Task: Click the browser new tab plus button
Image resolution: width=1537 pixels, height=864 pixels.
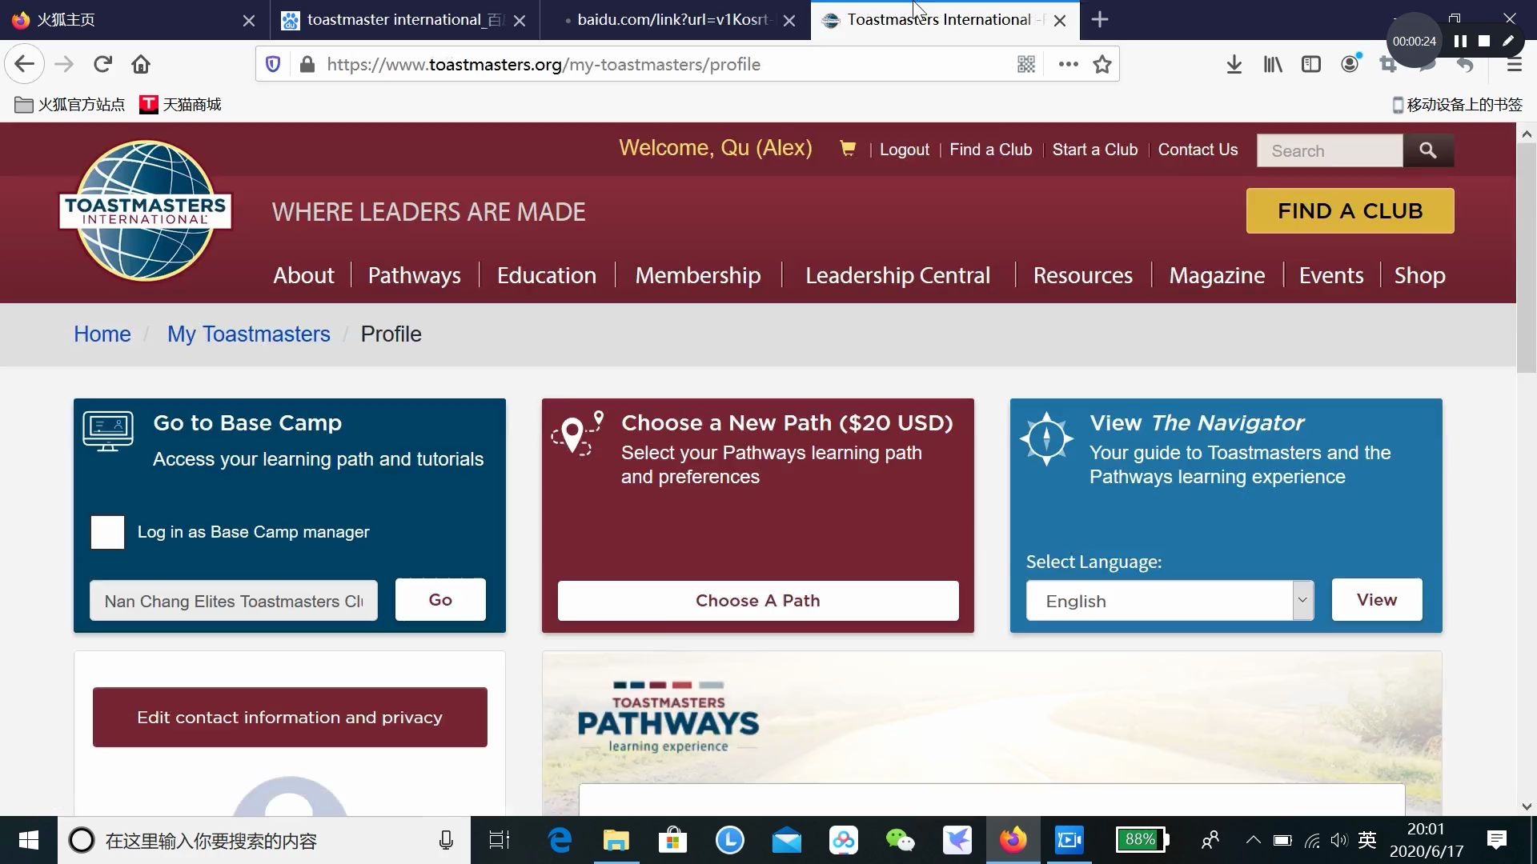Action: 1099,19
